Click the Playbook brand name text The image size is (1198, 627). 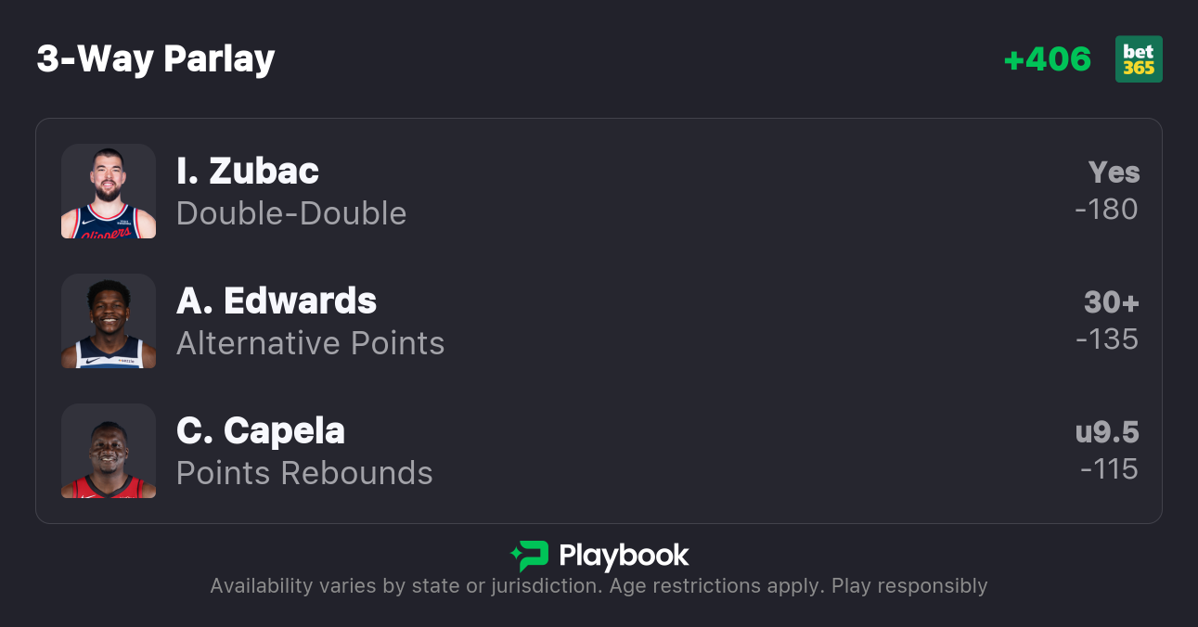click(x=624, y=556)
